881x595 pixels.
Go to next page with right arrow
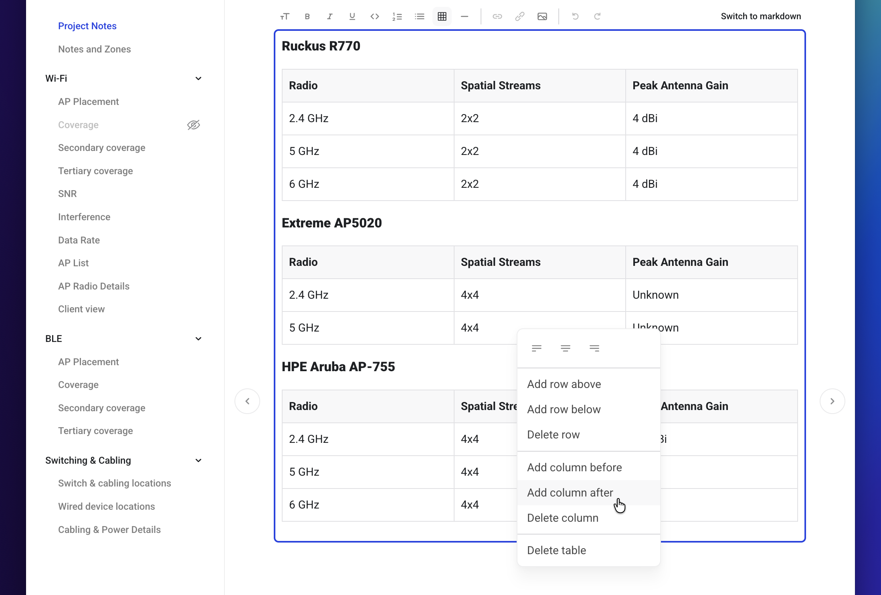coord(833,401)
